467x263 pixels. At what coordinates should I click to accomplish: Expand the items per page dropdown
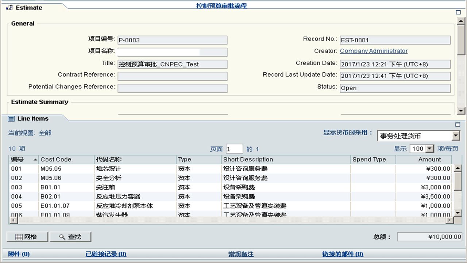point(429,149)
